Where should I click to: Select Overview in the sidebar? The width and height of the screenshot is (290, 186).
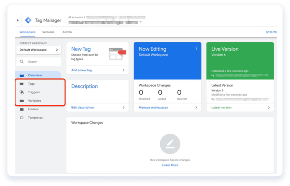(x=38, y=75)
